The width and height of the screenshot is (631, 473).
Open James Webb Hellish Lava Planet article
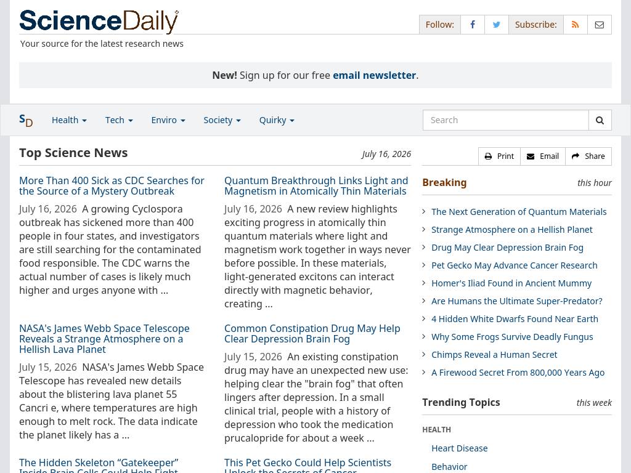pyautogui.click(x=104, y=339)
